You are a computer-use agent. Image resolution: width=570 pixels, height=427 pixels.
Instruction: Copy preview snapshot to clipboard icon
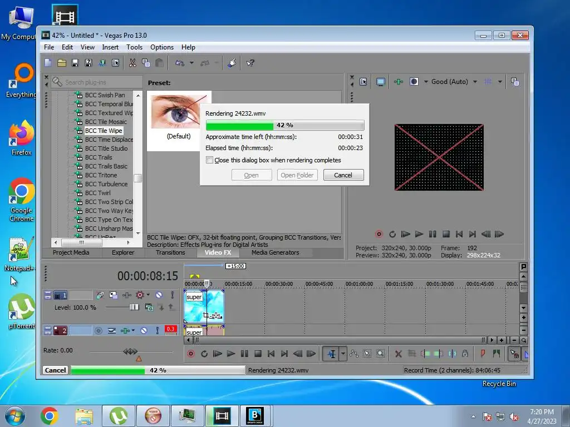[x=515, y=82]
